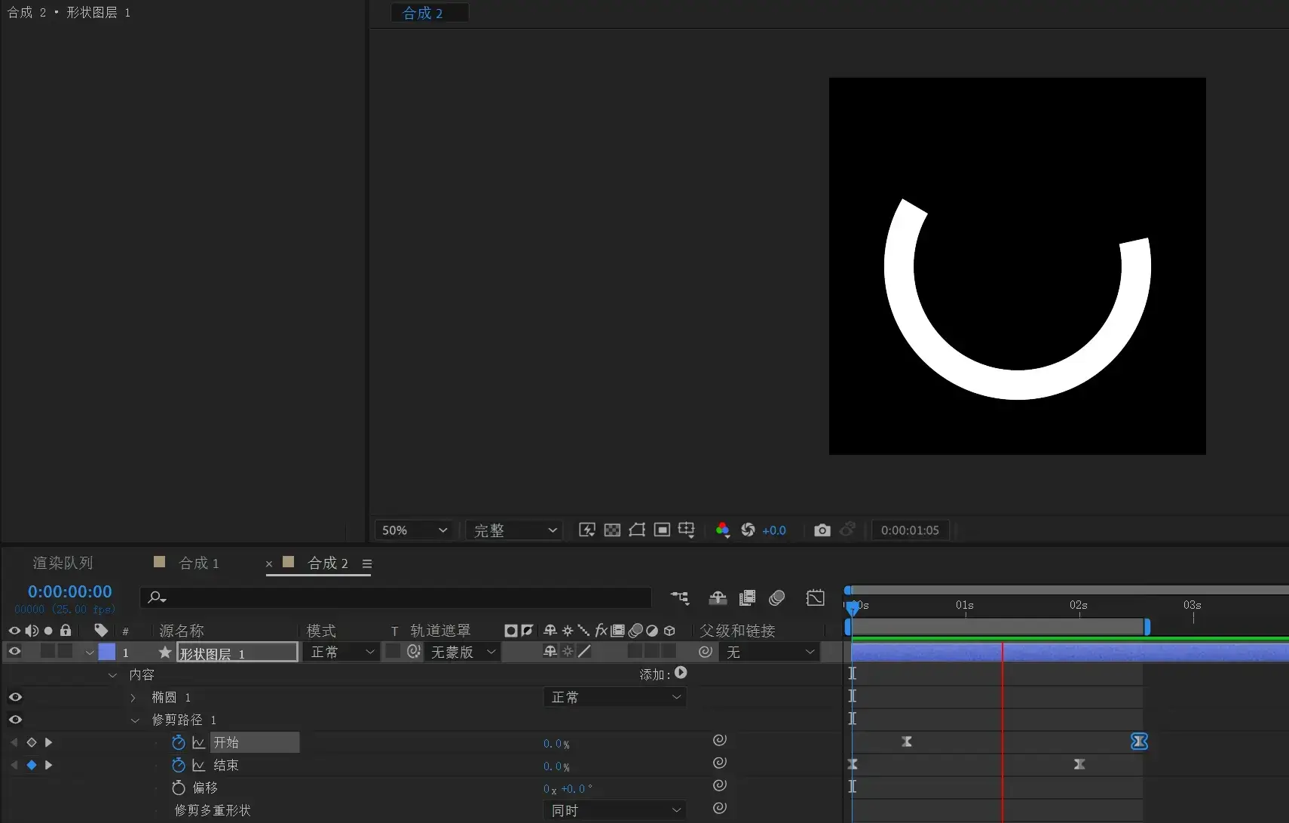Click the composition mini-flowchart icon

point(680,598)
